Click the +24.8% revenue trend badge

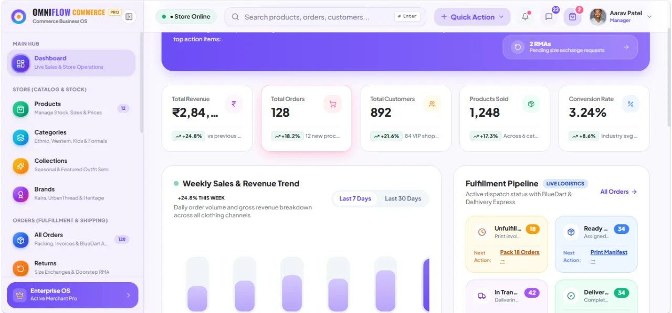point(188,136)
